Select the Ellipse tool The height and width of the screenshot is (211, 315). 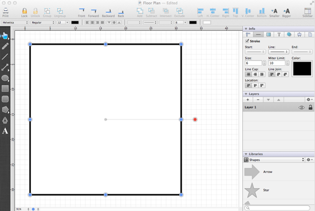pos(5,78)
